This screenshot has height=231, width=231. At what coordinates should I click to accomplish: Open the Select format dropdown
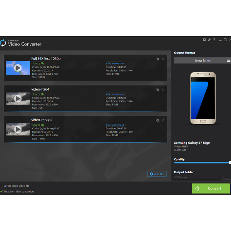click(202, 60)
